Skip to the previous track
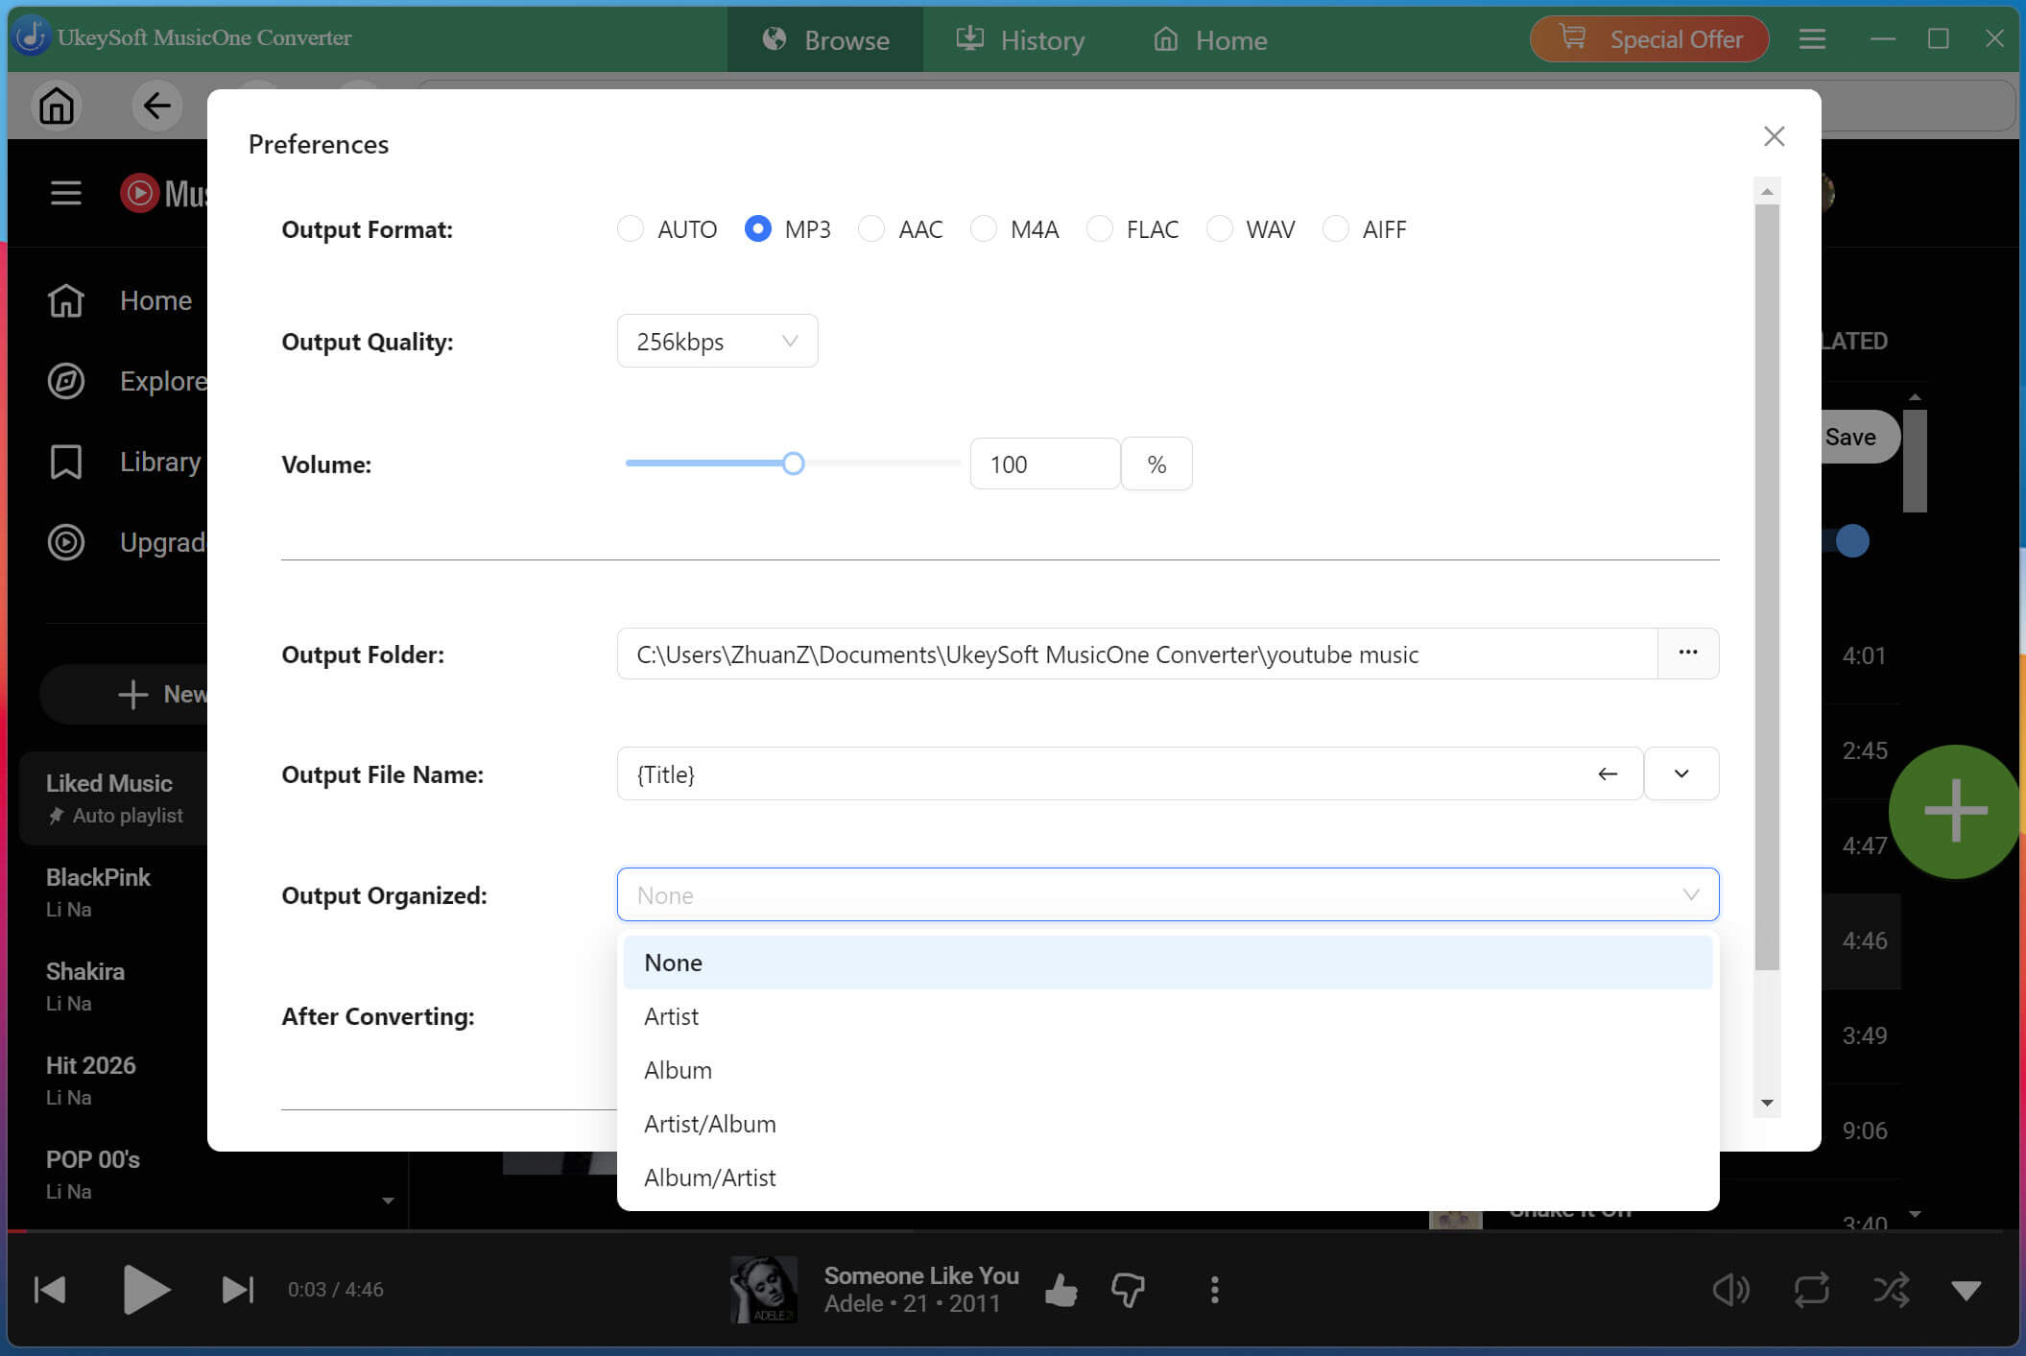 point(50,1289)
